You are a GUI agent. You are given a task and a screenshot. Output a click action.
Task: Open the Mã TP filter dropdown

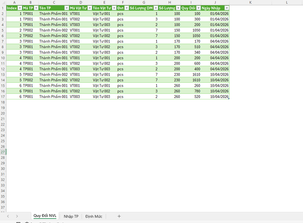coord(36,8)
